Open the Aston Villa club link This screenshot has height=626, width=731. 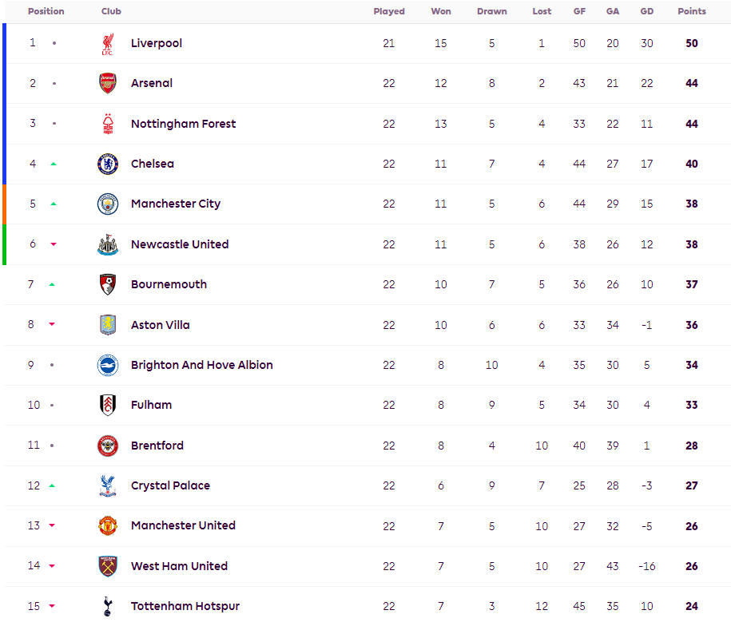pos(161,325)
